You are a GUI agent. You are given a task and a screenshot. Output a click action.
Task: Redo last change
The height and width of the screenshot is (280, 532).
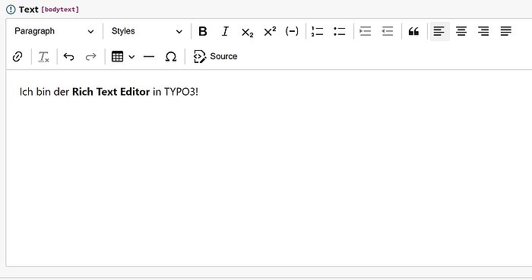pos(91,56)
